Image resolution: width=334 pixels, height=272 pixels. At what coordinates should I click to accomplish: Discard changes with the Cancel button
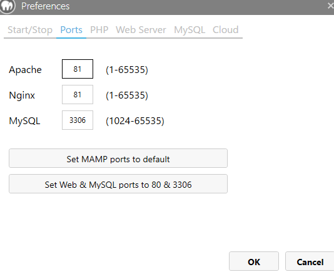click(310, 261)
